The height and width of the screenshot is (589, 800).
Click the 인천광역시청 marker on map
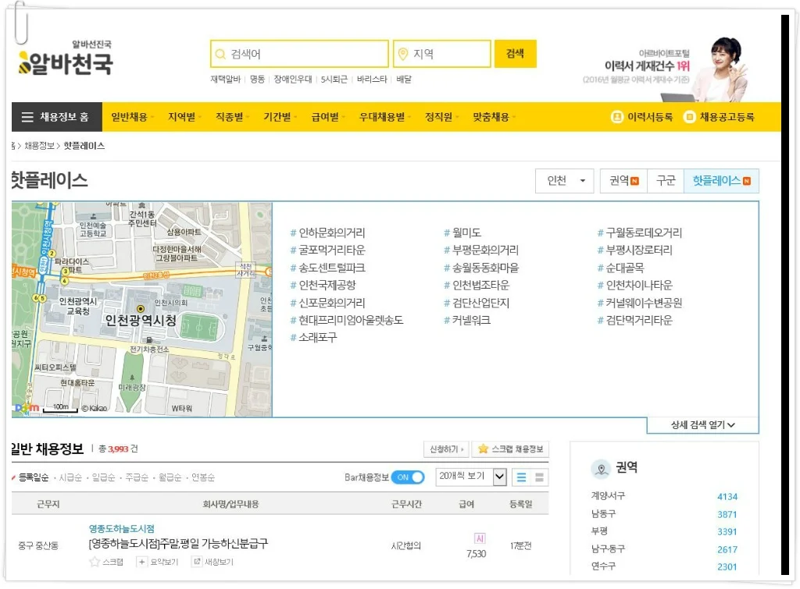coord(141,309)
